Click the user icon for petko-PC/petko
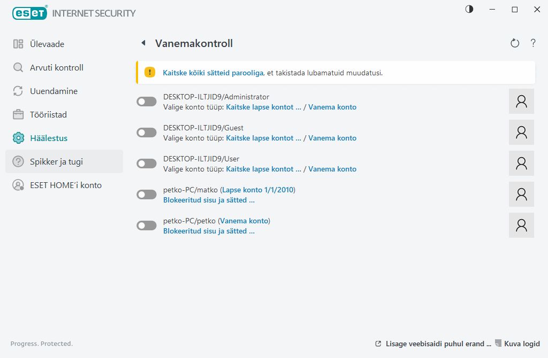The width and height of the screenshot is (548, 358). click(x=521, y=225)
